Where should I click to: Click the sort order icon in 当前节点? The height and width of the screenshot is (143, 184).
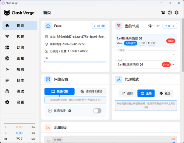(x=158, y=26)
